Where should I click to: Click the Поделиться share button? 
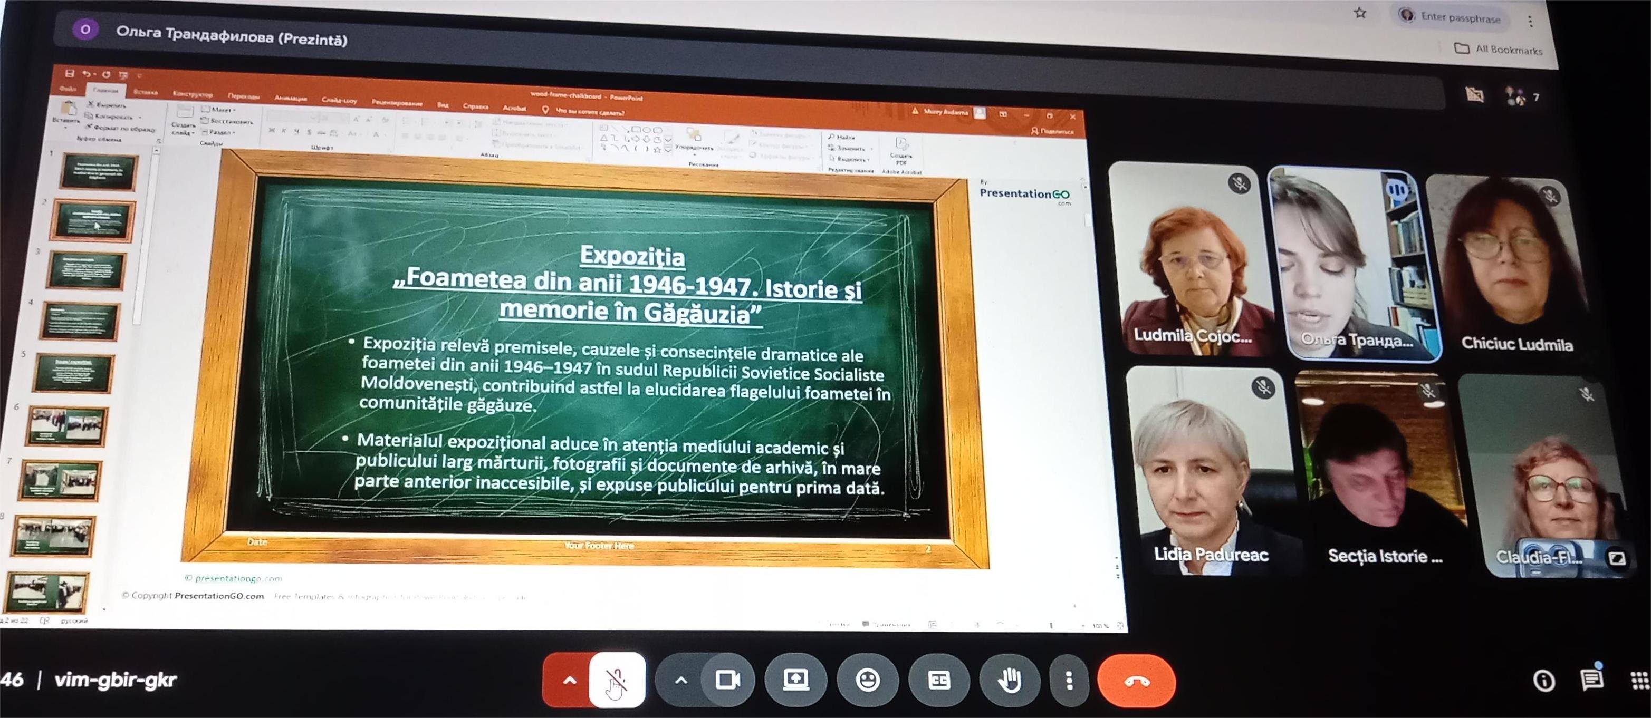pos(1051,131)
